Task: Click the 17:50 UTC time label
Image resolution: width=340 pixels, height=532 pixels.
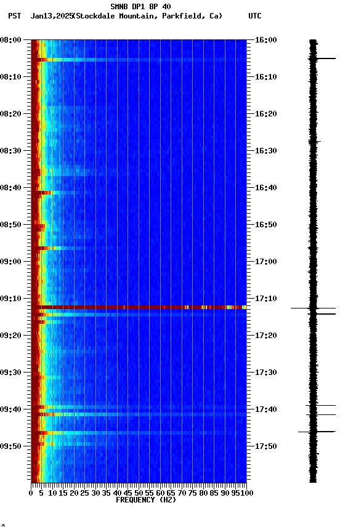Action: coord(265,446)
